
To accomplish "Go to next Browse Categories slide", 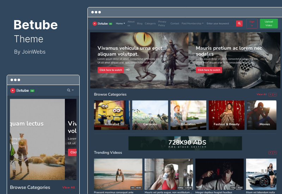I will coord(275,95).
